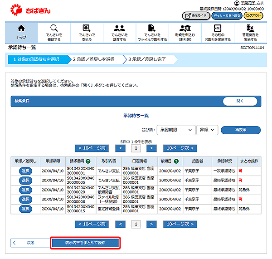Open でんさいで支払う yen icon
This screenshot has width=272, height=259.
tap(87, 28)
